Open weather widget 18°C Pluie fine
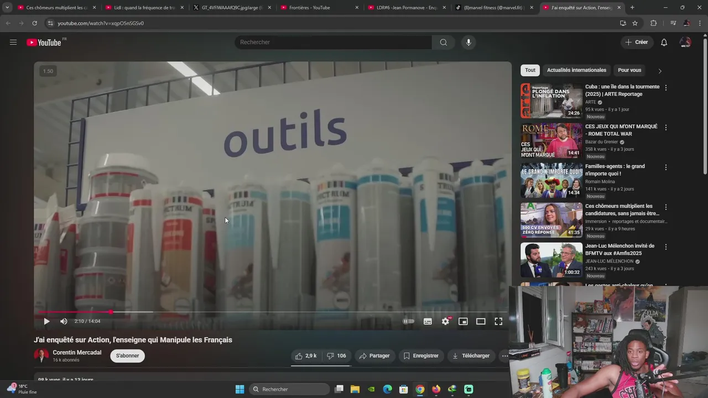Viewport: 708px width, 398px height. 22,389
